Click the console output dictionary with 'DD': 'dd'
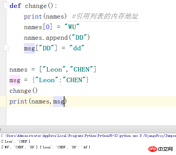This screenshot has height=155, width=176. [x=65, y=147]
